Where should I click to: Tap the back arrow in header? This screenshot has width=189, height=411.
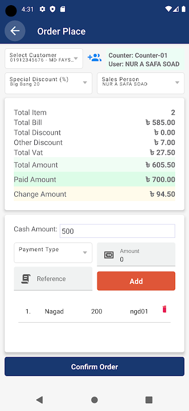tap(15, 31)
